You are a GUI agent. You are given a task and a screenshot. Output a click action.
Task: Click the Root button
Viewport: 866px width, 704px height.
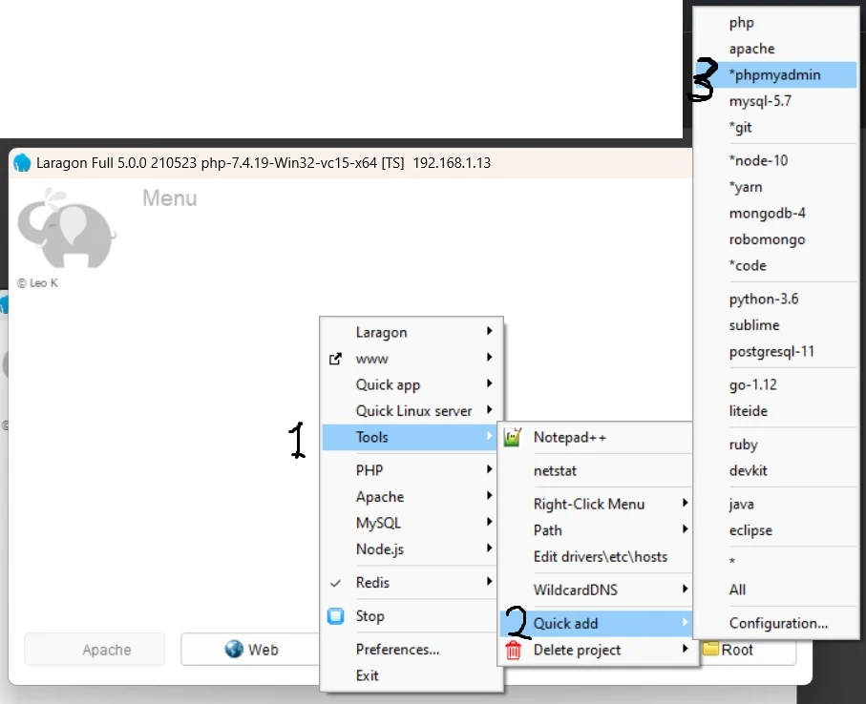pyautogui.click(x=748, y=650)
